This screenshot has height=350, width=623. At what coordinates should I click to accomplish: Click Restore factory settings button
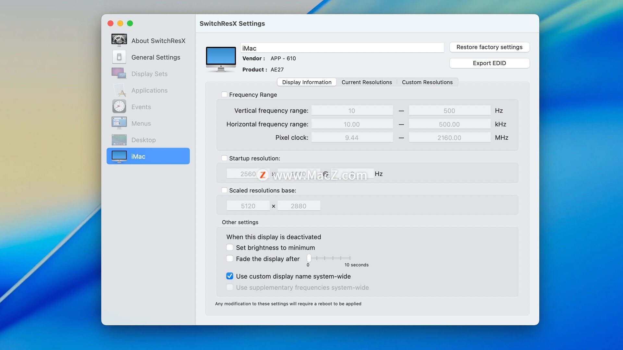[489, 47]
